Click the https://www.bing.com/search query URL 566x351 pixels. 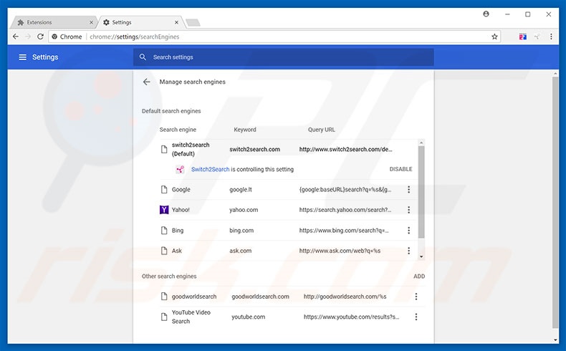pos(344,230)
